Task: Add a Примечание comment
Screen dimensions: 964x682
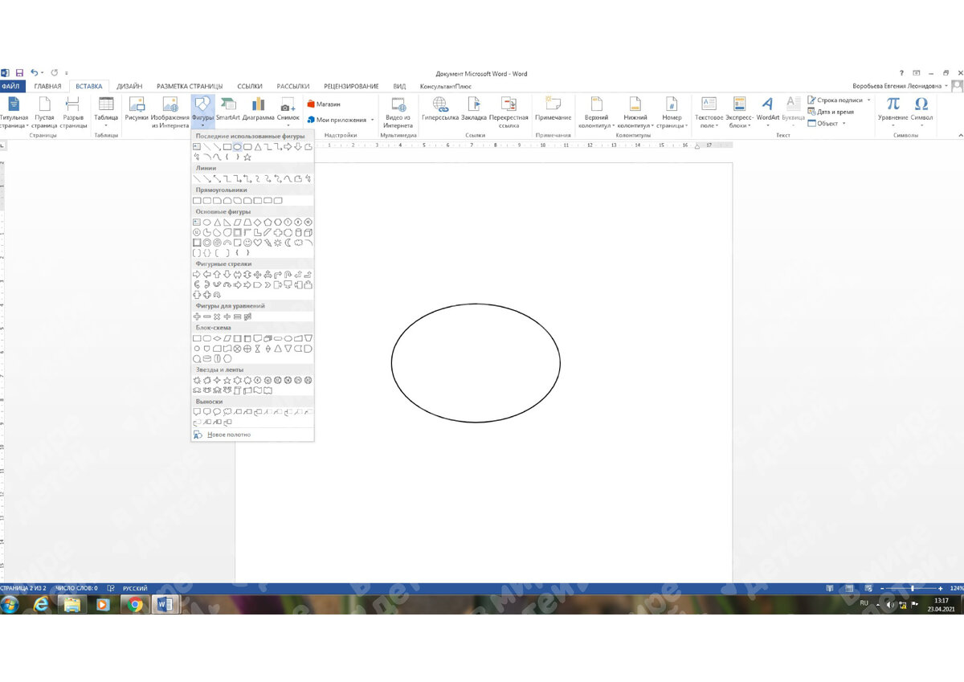Action: 553,109
